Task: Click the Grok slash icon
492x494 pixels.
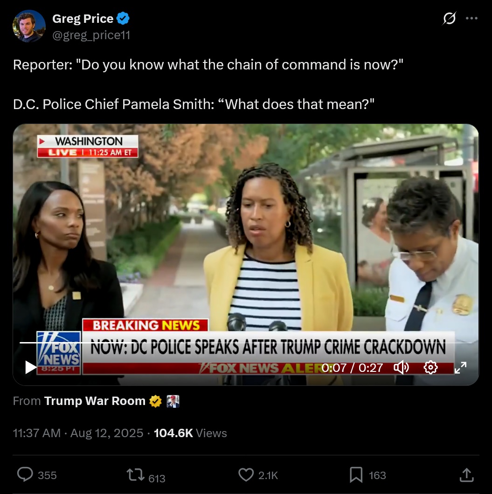Action: coord(449,18)
